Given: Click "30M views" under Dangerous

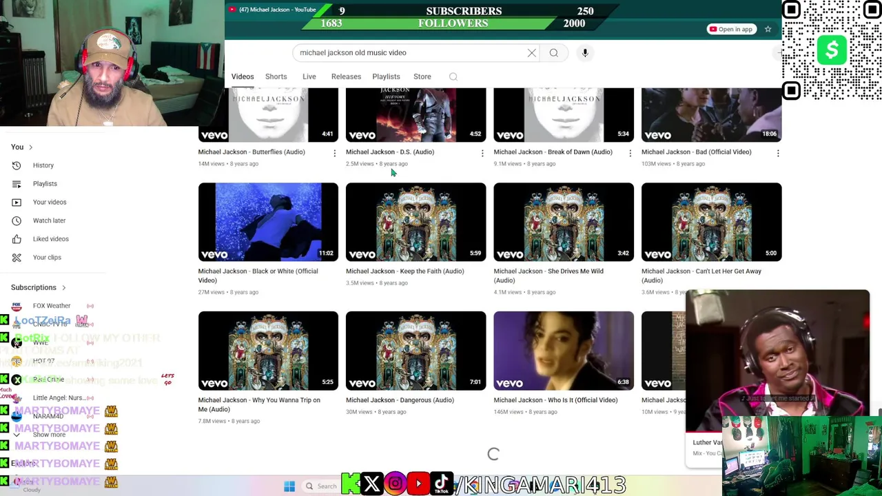Looking at the screenshot, I should tap(359, 412).
